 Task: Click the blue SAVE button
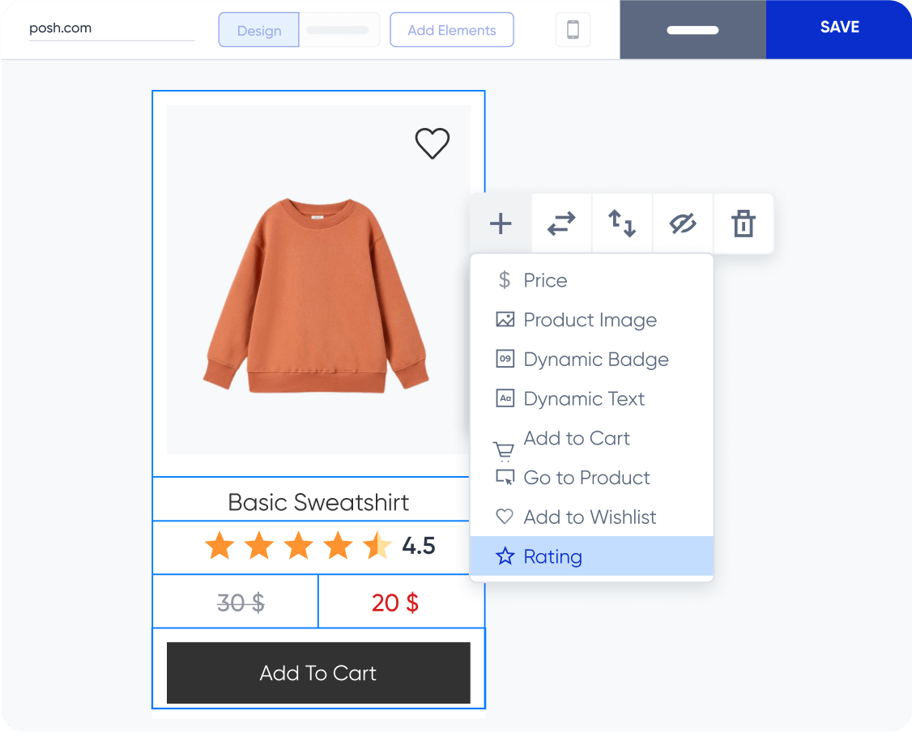coord(839,28)
